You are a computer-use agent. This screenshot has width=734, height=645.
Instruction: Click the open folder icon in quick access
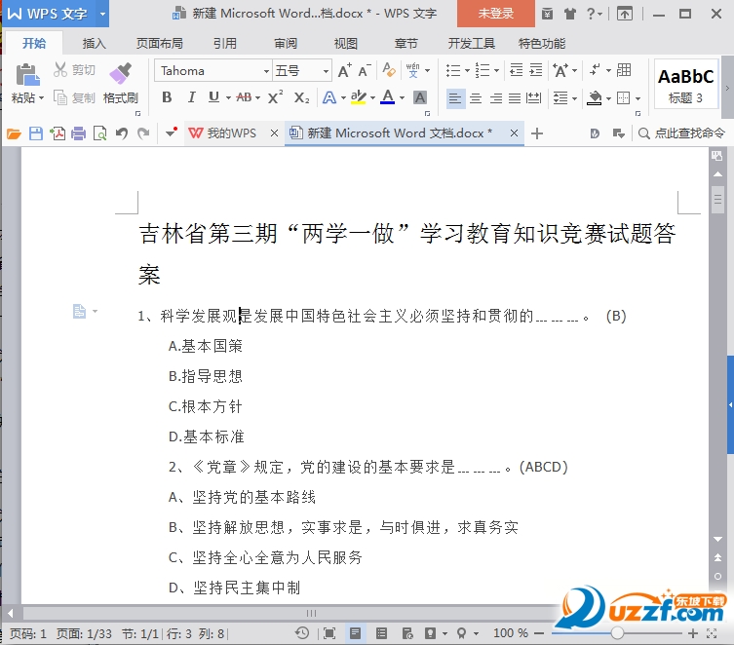[14, 134]
